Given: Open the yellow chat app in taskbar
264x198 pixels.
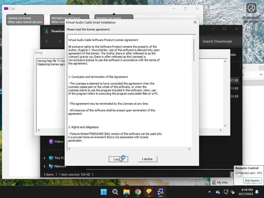Looking at the screenshot, I should [149, 192].
